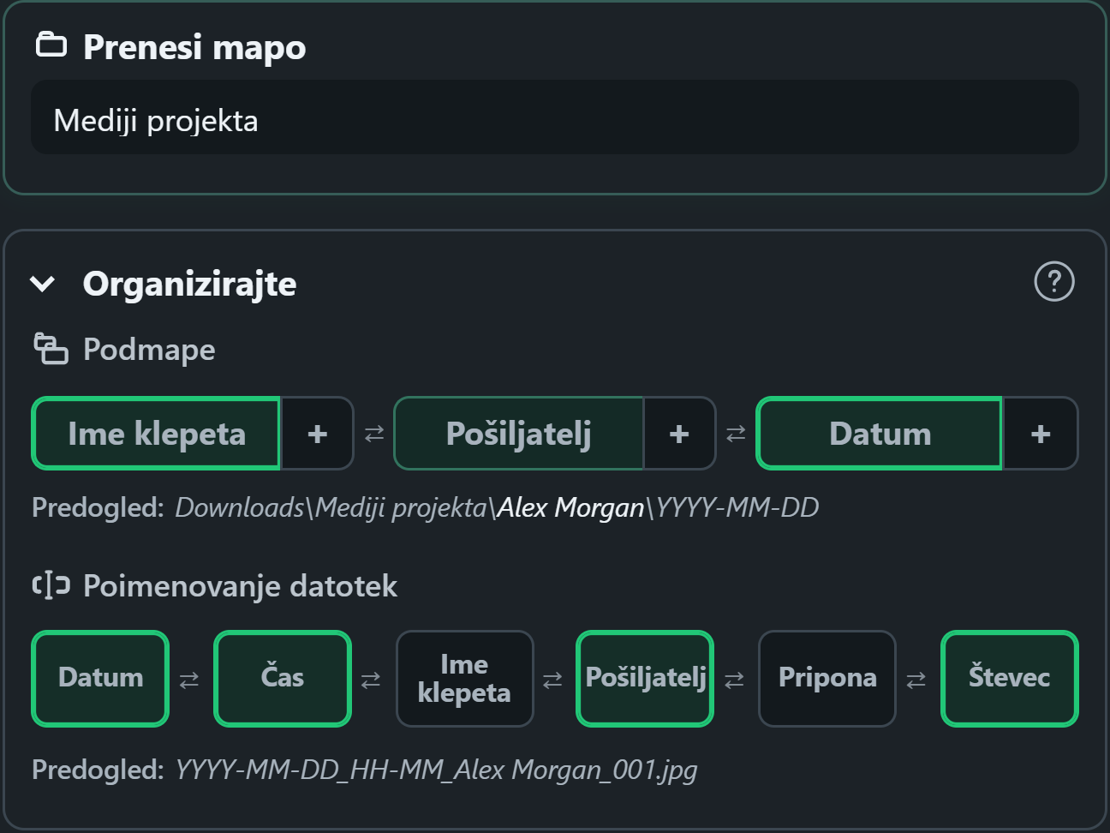Disable the Datum subfolder chip
Image resolution: width=1110 pixels, height=833 pixels.
880,434
